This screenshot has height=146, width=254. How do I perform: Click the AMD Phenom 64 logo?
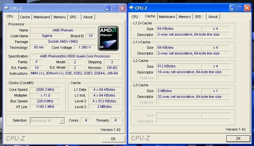[x=108, y=38]
